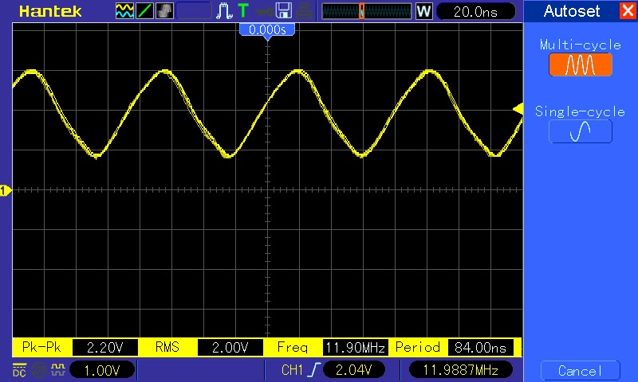Screen dimensions: 638x382
Task: Click the floppy disk save icon
Action: pyautogui.click(x=283, y=11)
